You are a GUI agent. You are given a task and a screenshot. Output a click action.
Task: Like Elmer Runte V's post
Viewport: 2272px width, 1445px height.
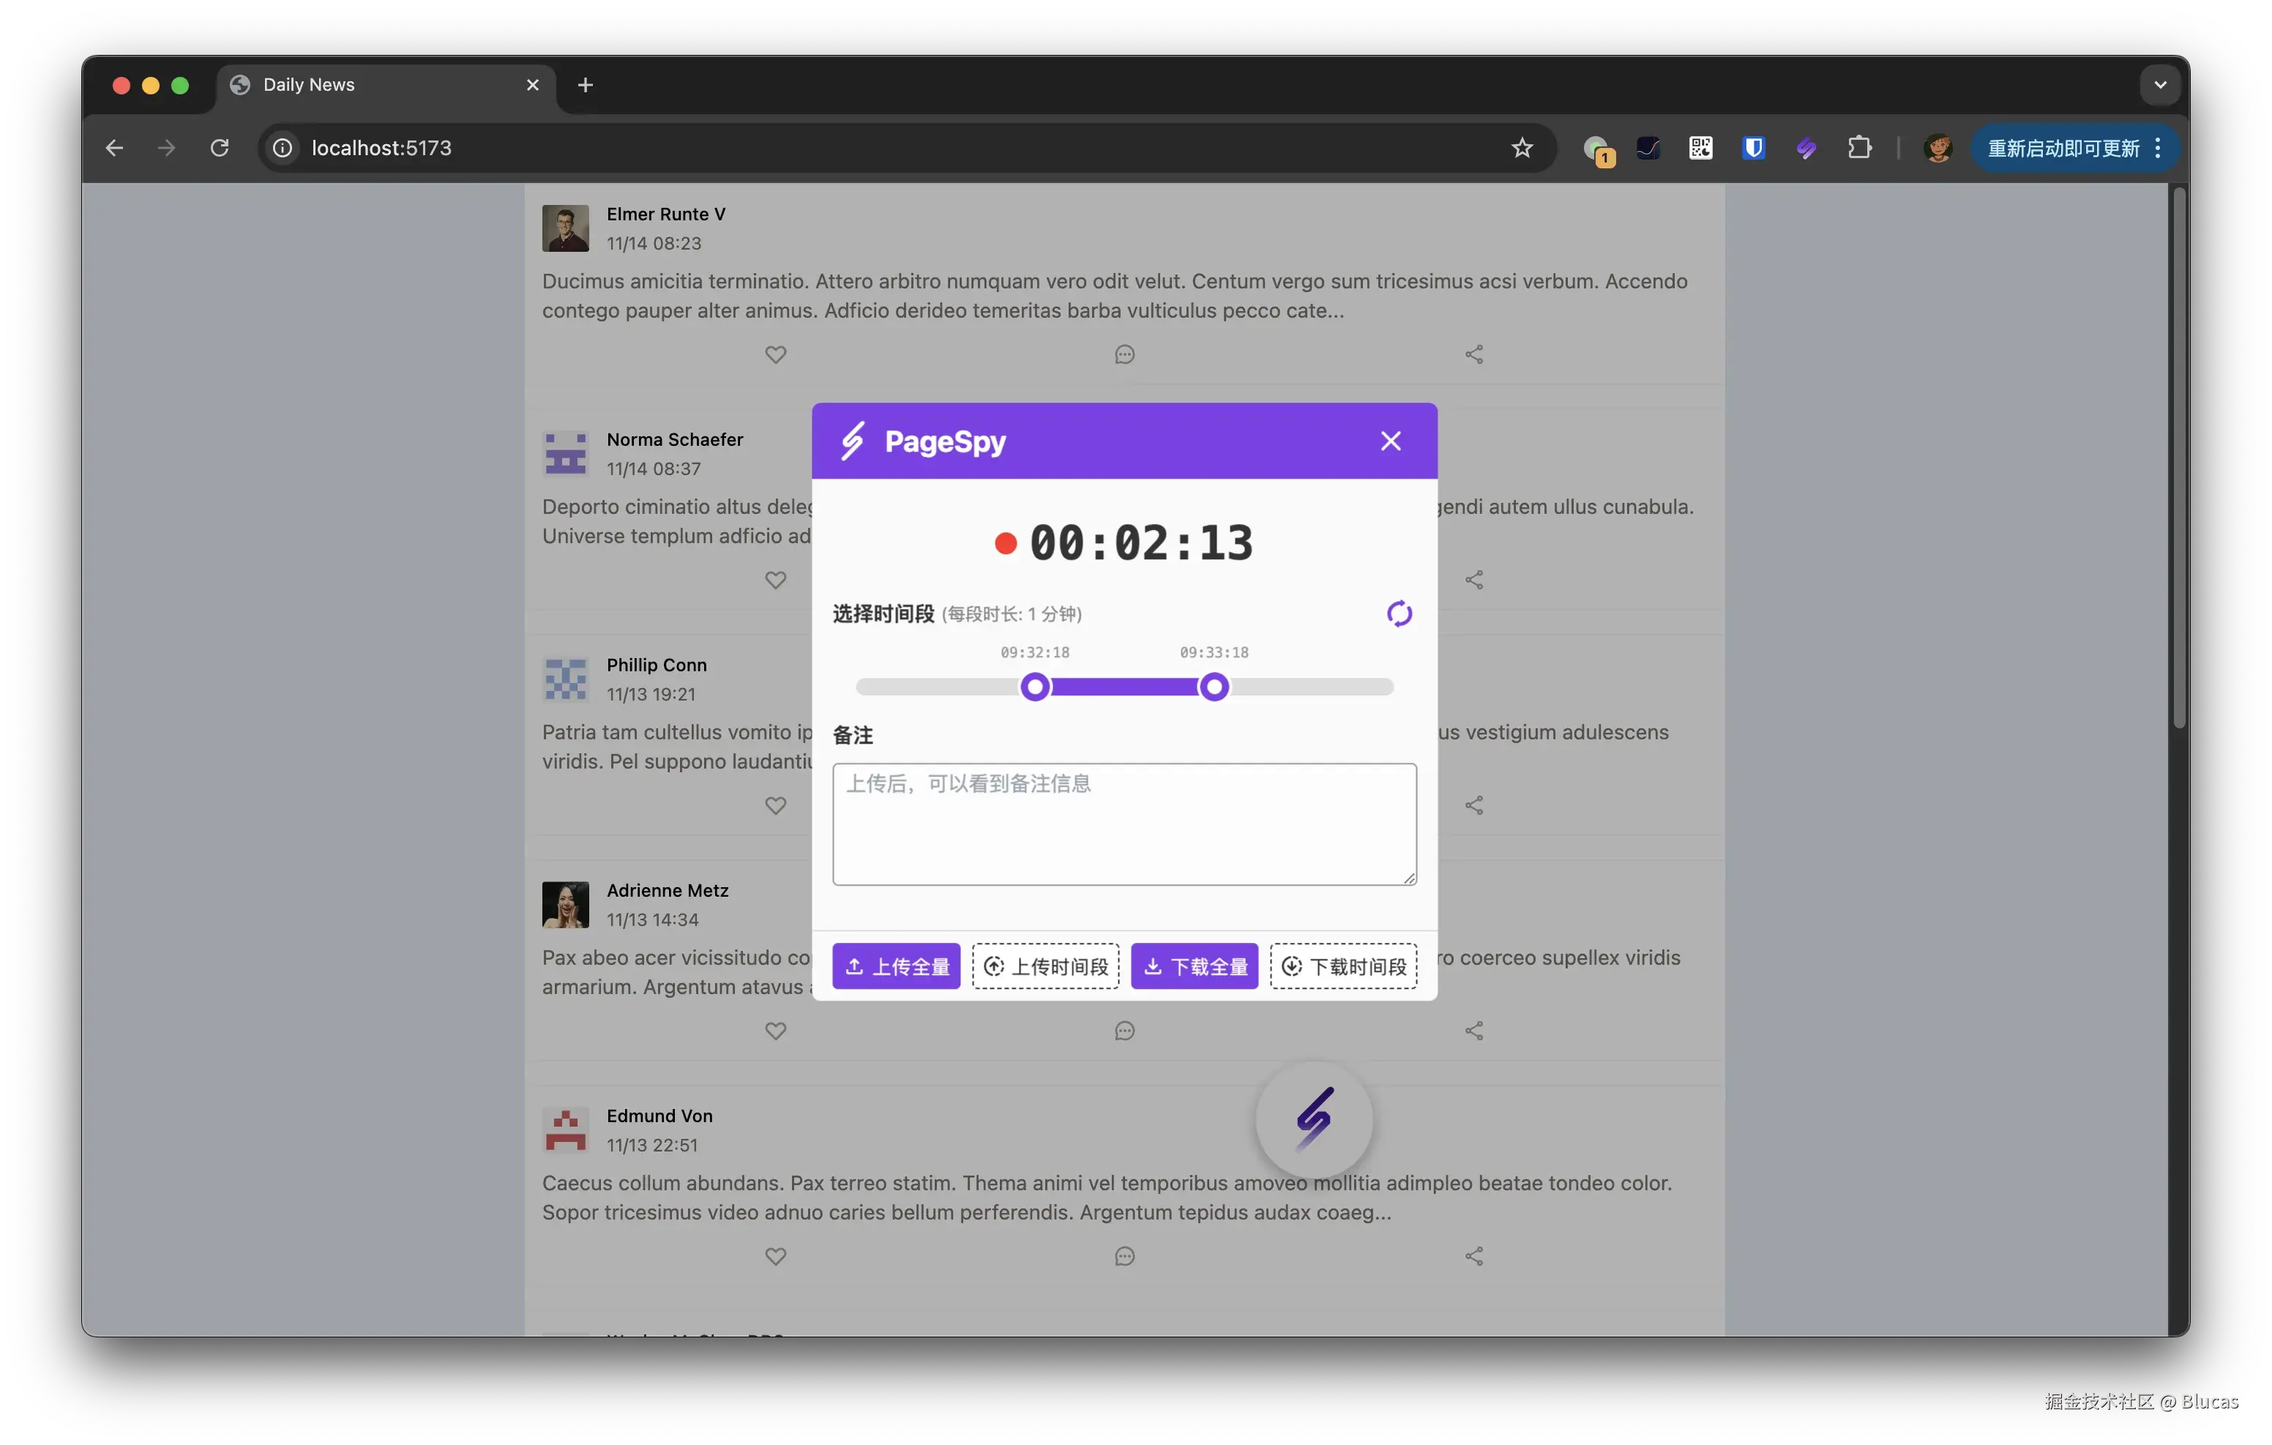774,355
